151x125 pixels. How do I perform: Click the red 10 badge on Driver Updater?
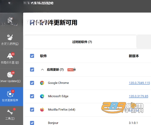coord(13,73)
